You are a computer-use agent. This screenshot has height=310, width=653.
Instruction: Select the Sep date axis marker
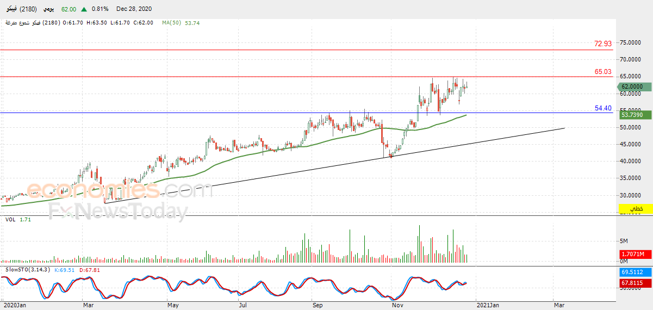point(318,306)
